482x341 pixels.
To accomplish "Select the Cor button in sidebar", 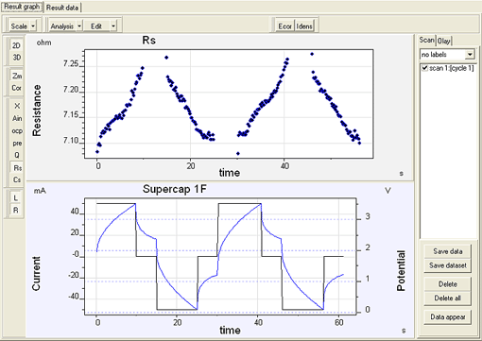I will tap(16, 88).
